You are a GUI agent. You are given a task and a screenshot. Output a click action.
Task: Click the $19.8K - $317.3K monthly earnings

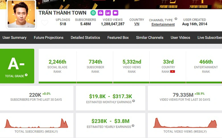[x=110, y=96]
